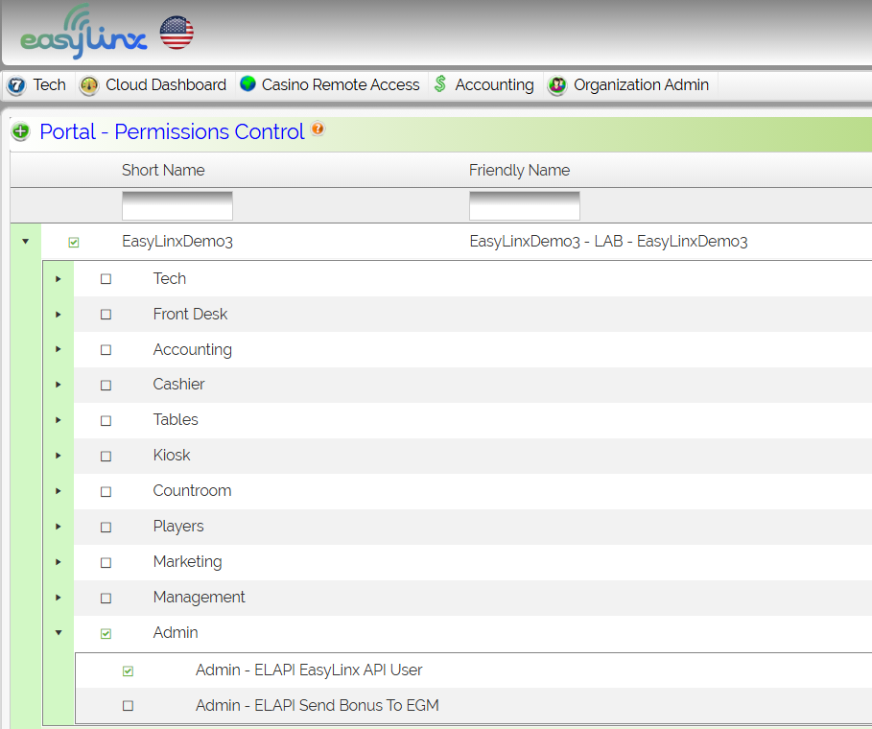Check the Kiosk checkbox
The height and width of the screenshot is (729, 872).
[106, 457]
